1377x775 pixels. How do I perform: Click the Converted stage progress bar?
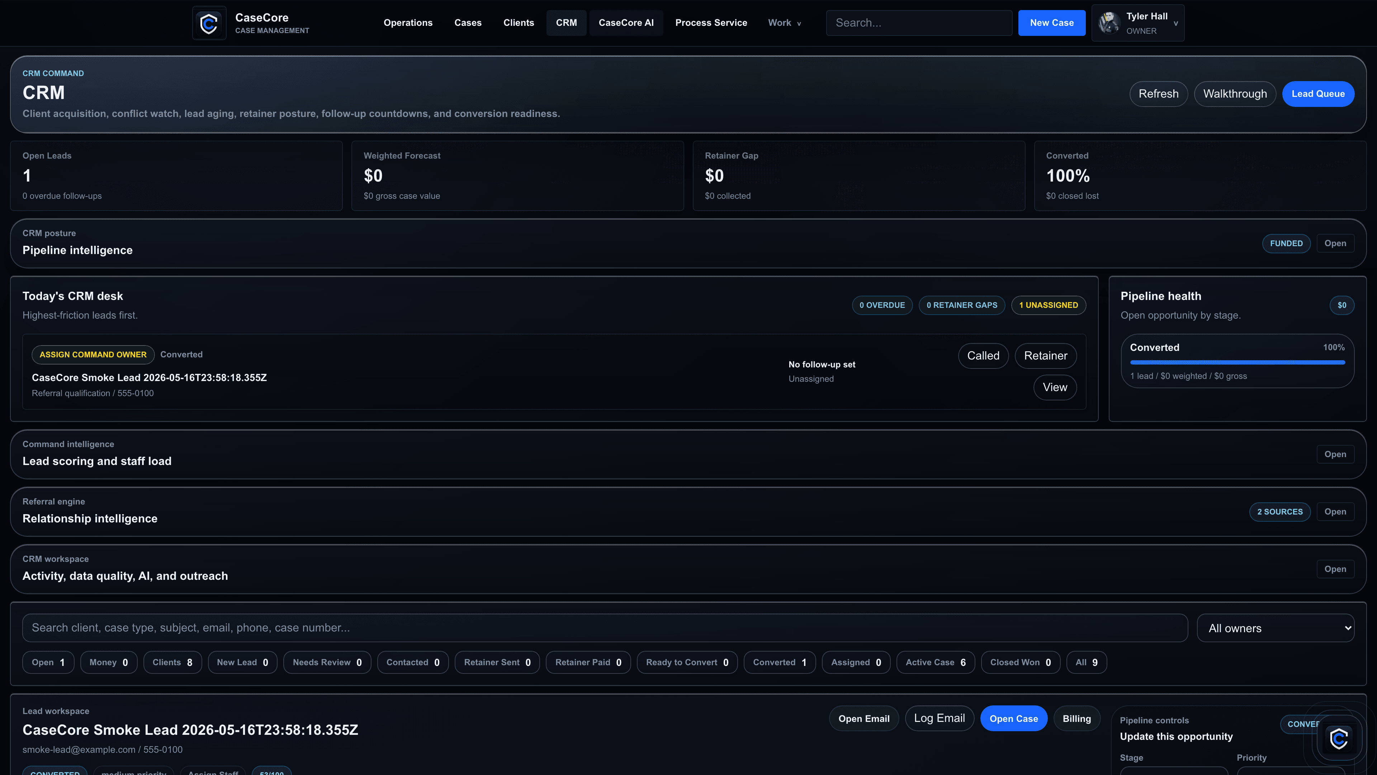pyautogui.click(x=1237, y=363)
